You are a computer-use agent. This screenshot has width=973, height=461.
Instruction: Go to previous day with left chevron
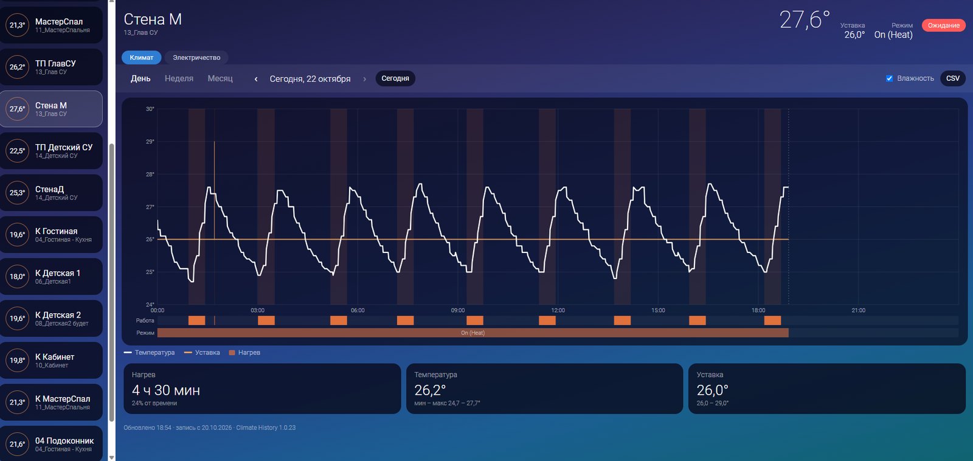click(256, 78)
